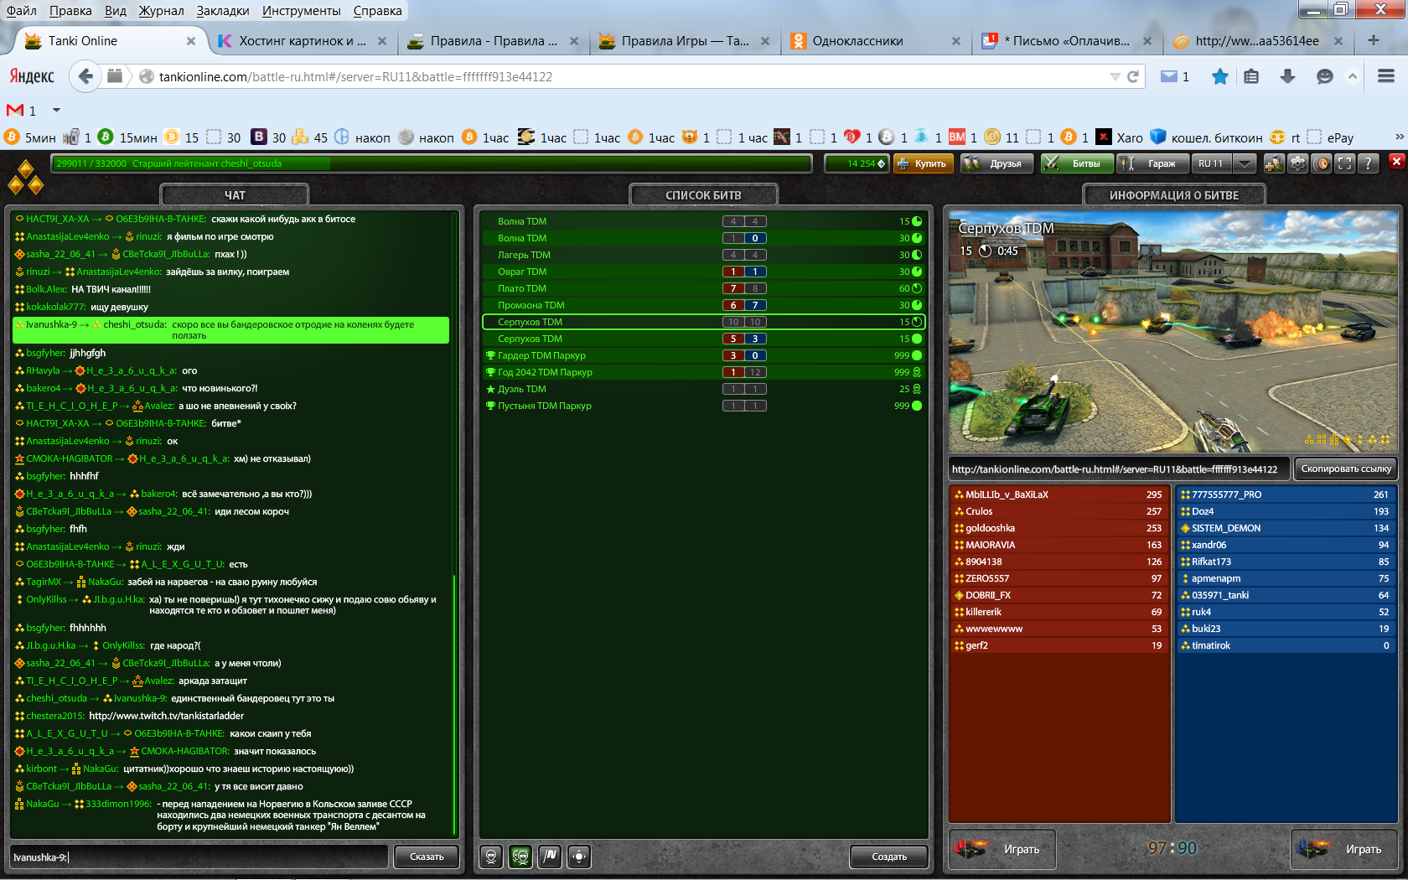The height and width of the screenshot is (880, 1408).
Task: Open the ePay bookmark
Action: (1331, 137)
